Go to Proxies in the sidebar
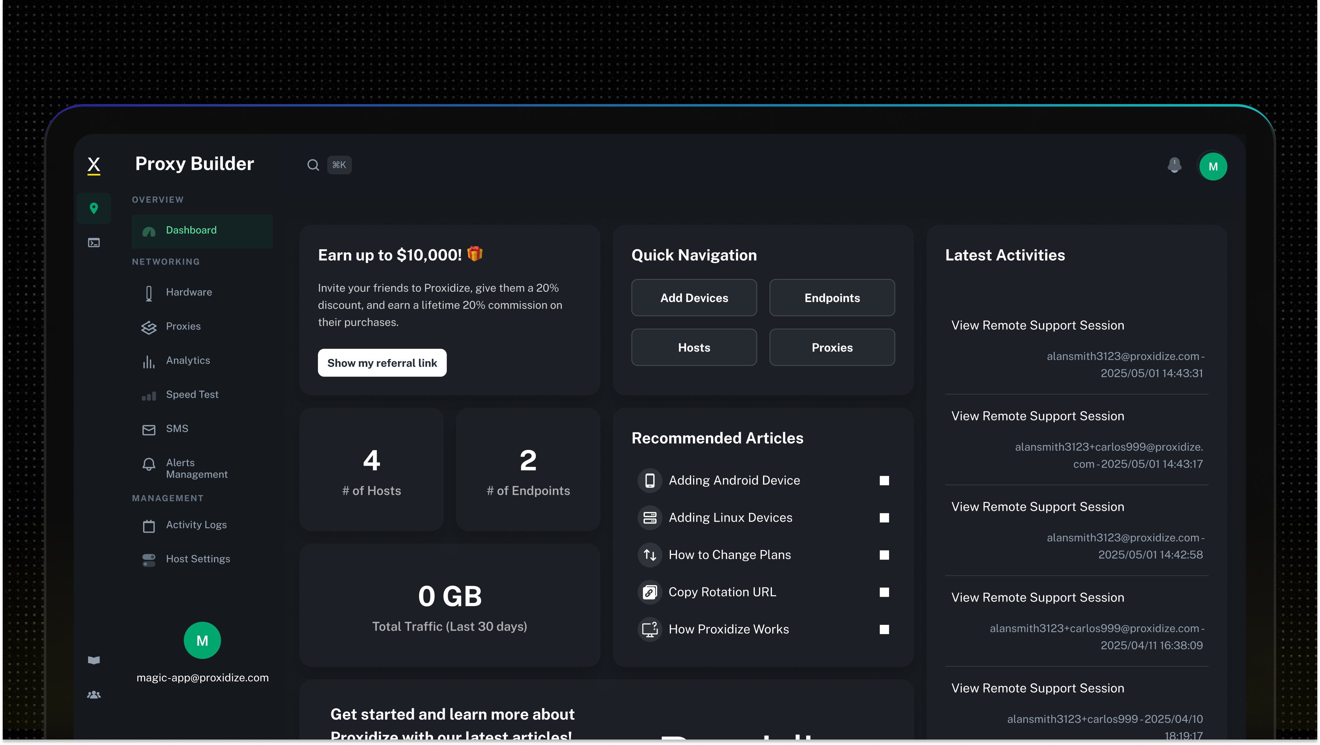The image size is (1320, 745). click(202, 327)
